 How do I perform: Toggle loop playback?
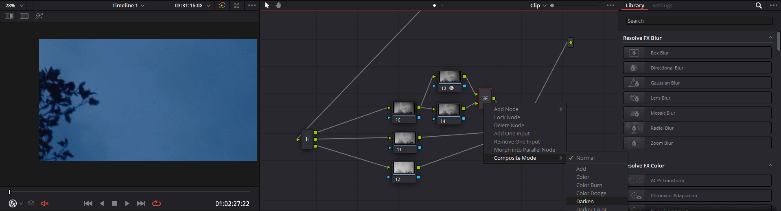coord(156,203)
